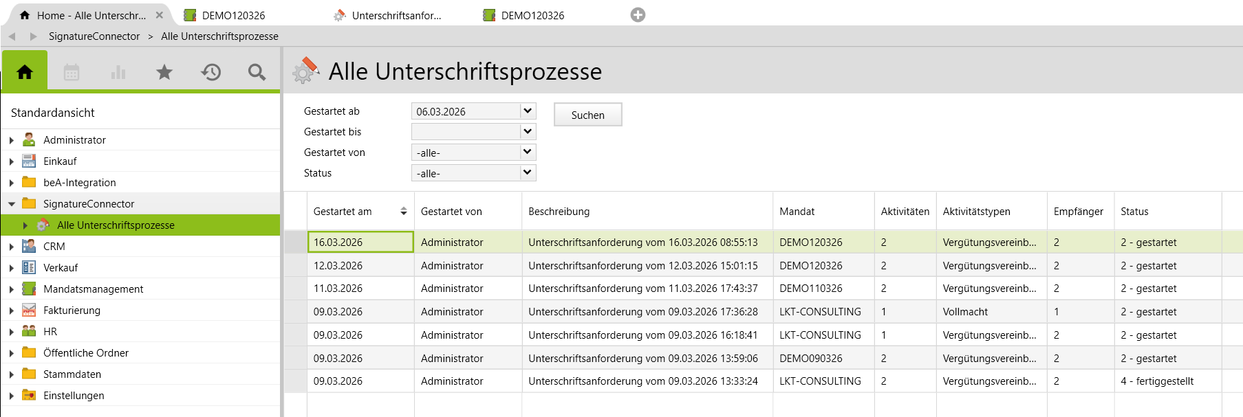Select the Fakturierung tree item
The image size is (1243, 417).
[x=72, y=311]
